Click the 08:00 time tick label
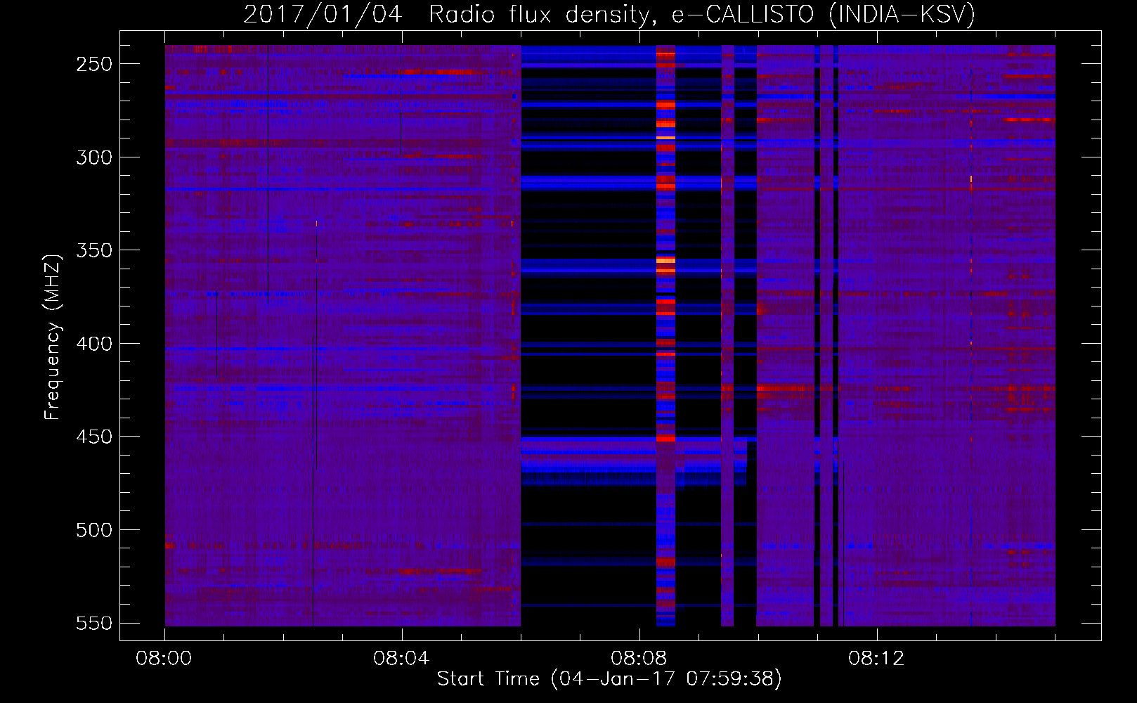Image resolution: width=1137 pixels, height=703 pixels. tap(164, 658)
